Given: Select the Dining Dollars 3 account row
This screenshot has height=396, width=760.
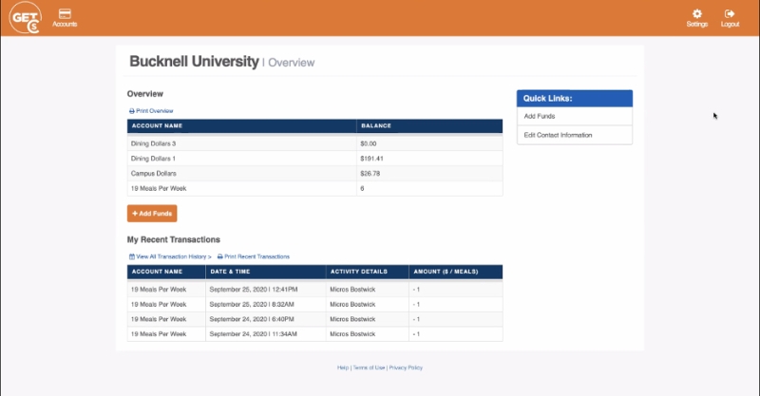Looking at the screenshot, I should [314, 143].
